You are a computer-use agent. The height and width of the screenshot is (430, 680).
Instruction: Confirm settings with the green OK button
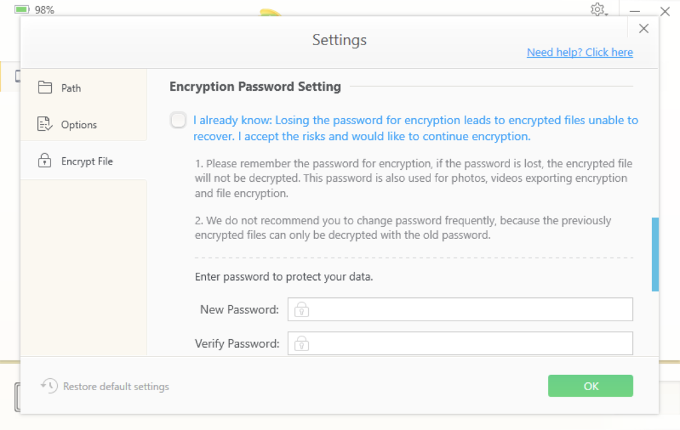pyautogui.click(x=590, y=386)
